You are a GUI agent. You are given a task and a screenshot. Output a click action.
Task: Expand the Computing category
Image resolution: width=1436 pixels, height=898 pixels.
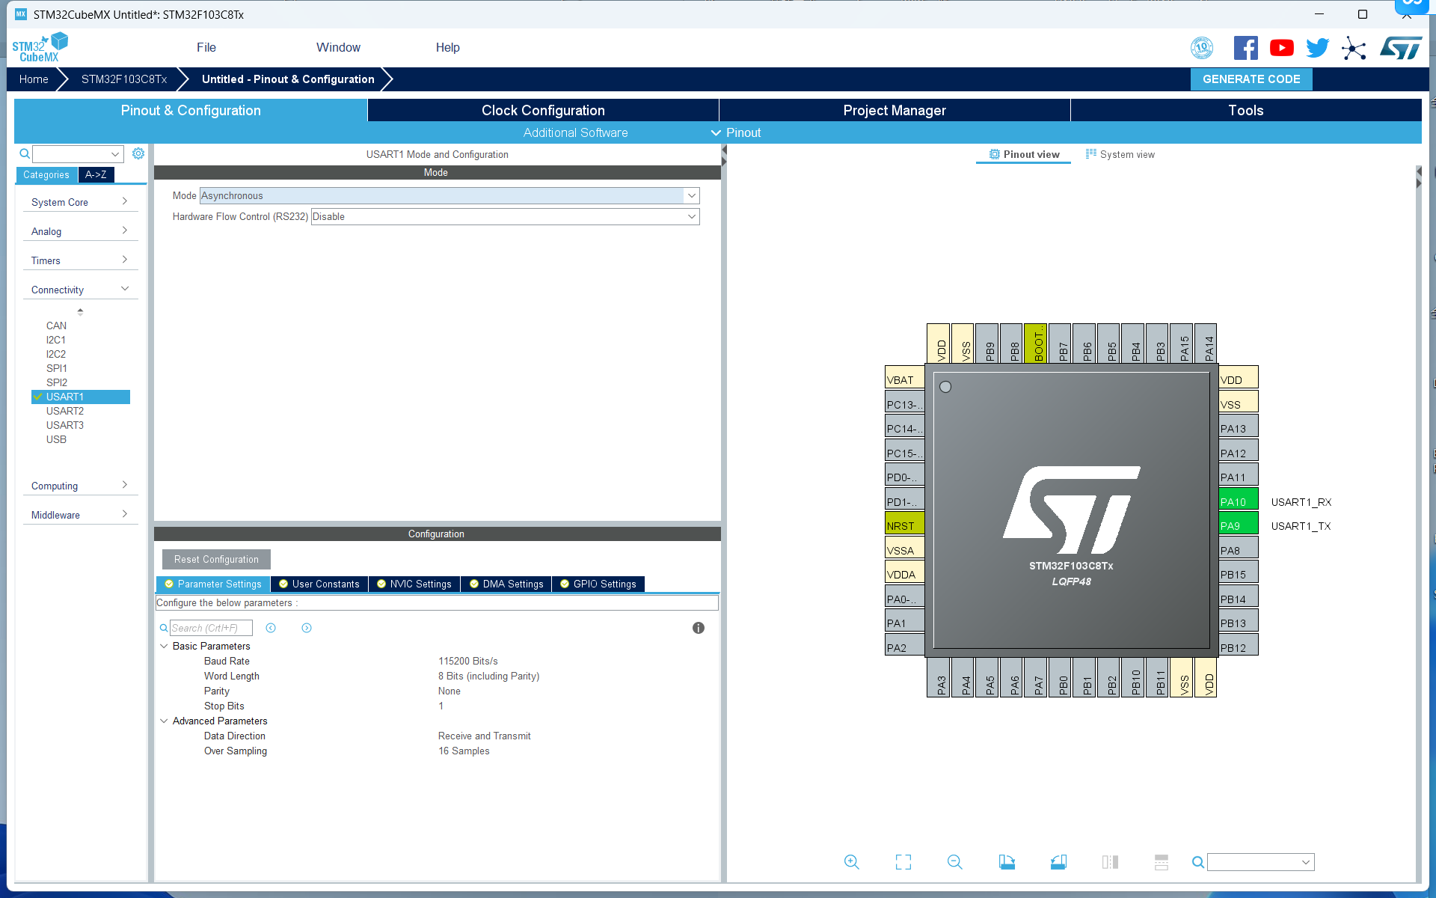tap(80, 486)
